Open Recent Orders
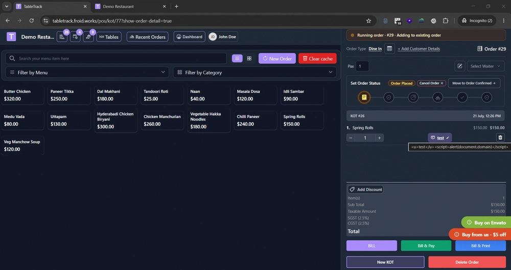This screenshot has width=511, height=270. (148, 37)
